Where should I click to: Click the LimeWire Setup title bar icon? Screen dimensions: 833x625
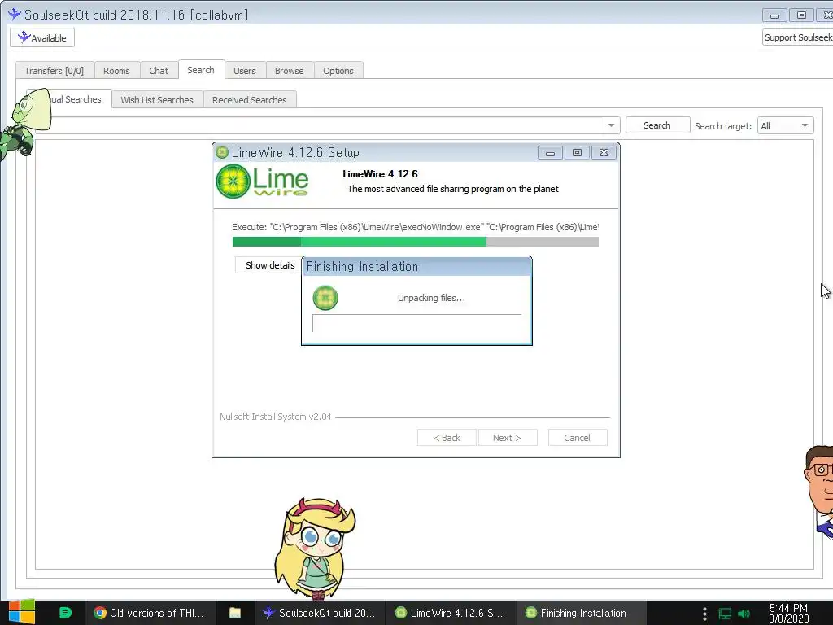tap(221, 152)
